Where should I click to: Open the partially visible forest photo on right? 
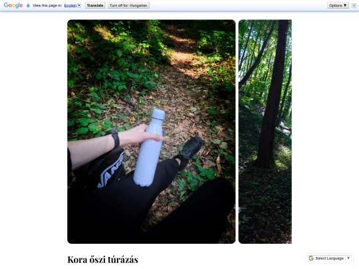(265, 132)
